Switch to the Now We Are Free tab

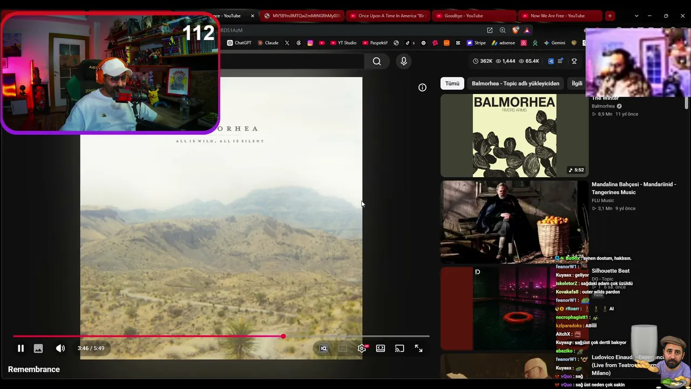click(x=560, y=16)
